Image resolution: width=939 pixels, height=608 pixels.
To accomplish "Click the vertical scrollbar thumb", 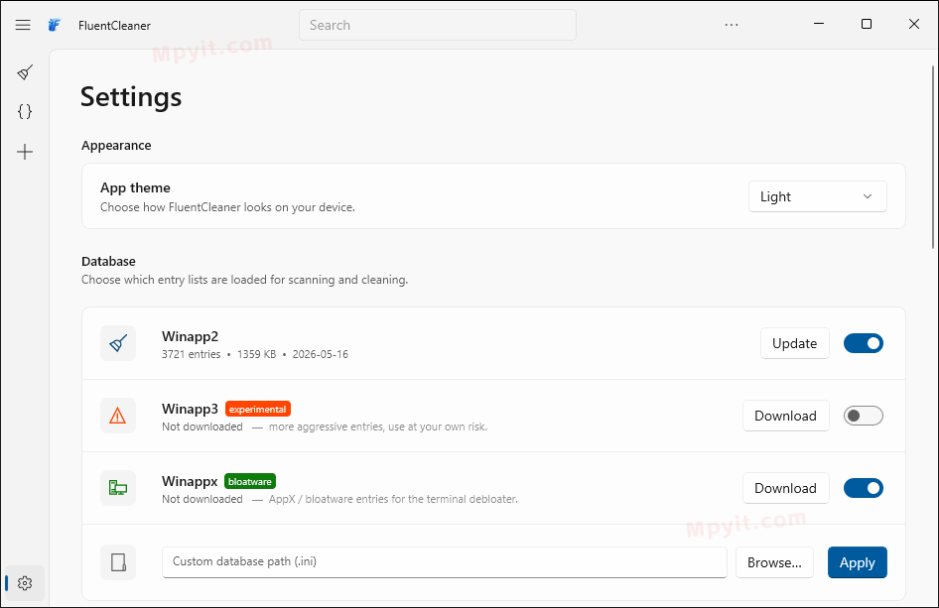I will (934, 158).
